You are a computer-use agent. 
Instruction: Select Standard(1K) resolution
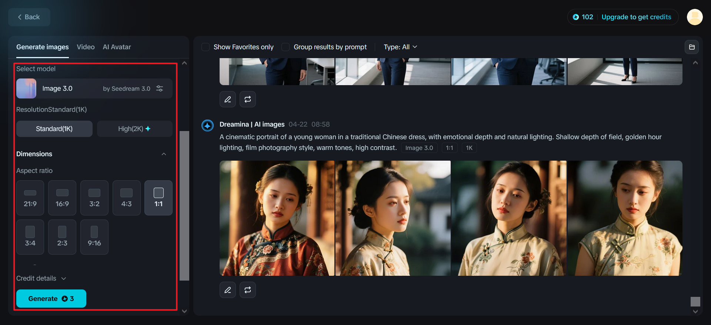(x=54, y=129)
